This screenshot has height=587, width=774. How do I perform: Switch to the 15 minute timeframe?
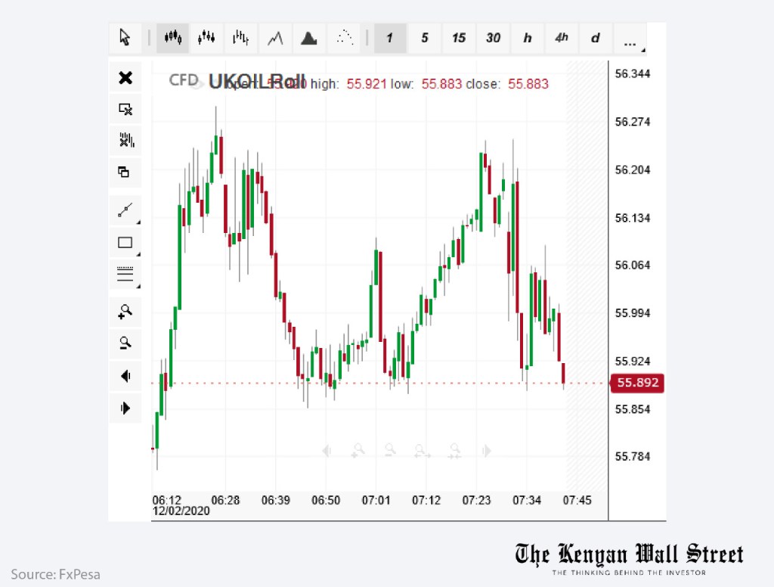tap(458, 37)
